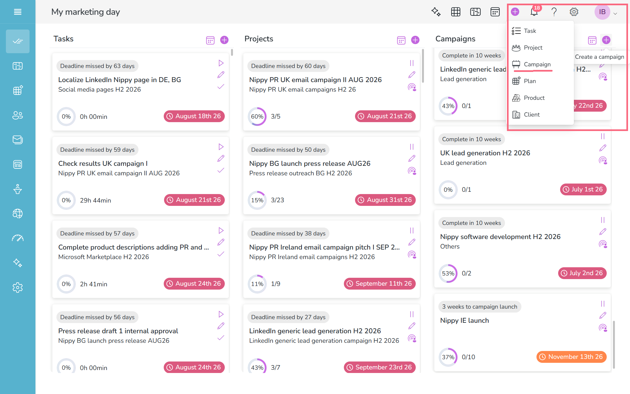630x394 pixels.
Task: Click the AI sparkle icon in top toolbar
Action: click(x=436, y=12)
